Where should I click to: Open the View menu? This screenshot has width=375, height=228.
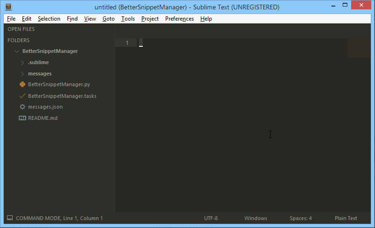[90, 19]
